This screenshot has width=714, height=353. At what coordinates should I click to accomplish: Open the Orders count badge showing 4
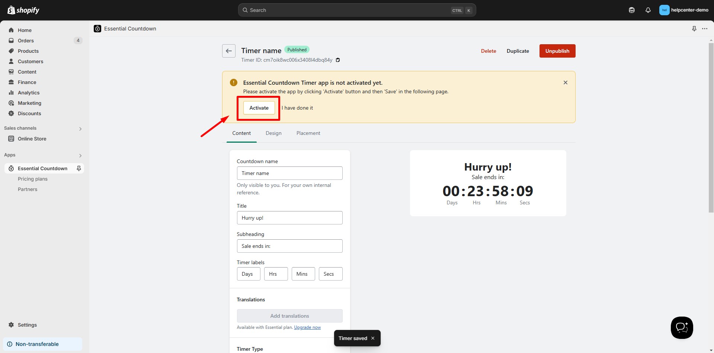78,41
